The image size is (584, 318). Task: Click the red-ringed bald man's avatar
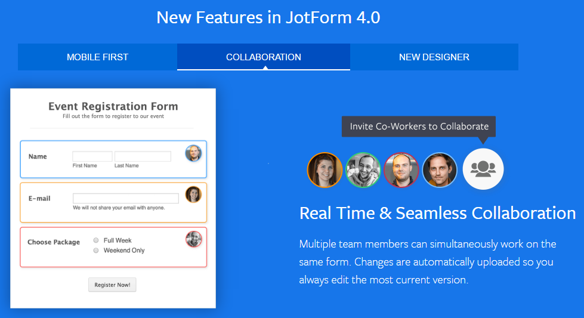401,170
